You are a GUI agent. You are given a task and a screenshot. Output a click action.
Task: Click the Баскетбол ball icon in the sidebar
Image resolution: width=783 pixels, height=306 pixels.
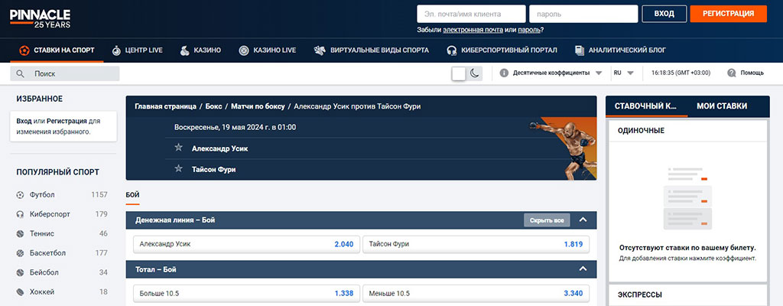click(x=20, y=253)
